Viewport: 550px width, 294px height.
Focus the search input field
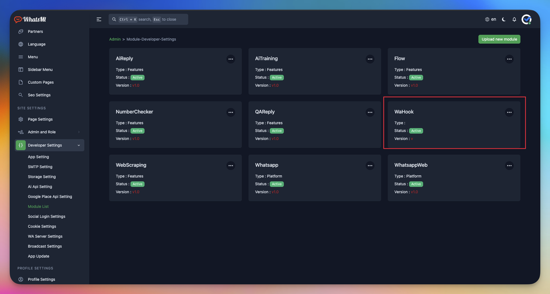coord(148,19)
